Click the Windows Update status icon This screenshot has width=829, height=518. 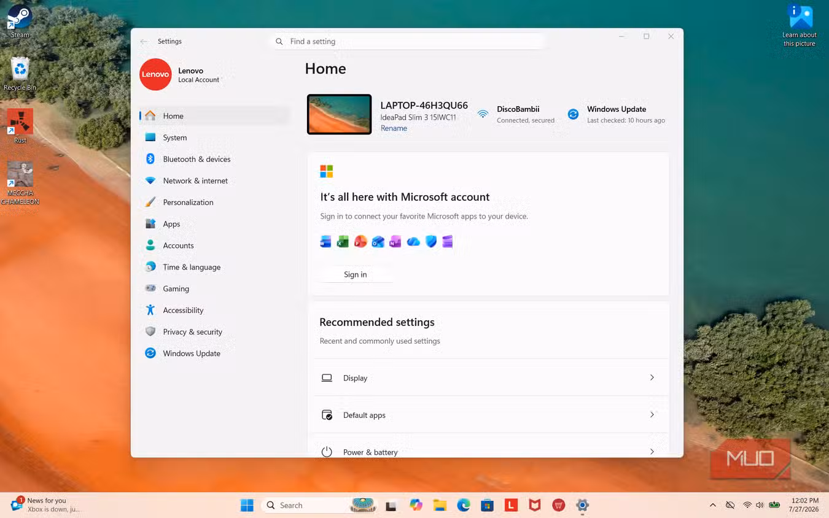click(x=573, y=114)
